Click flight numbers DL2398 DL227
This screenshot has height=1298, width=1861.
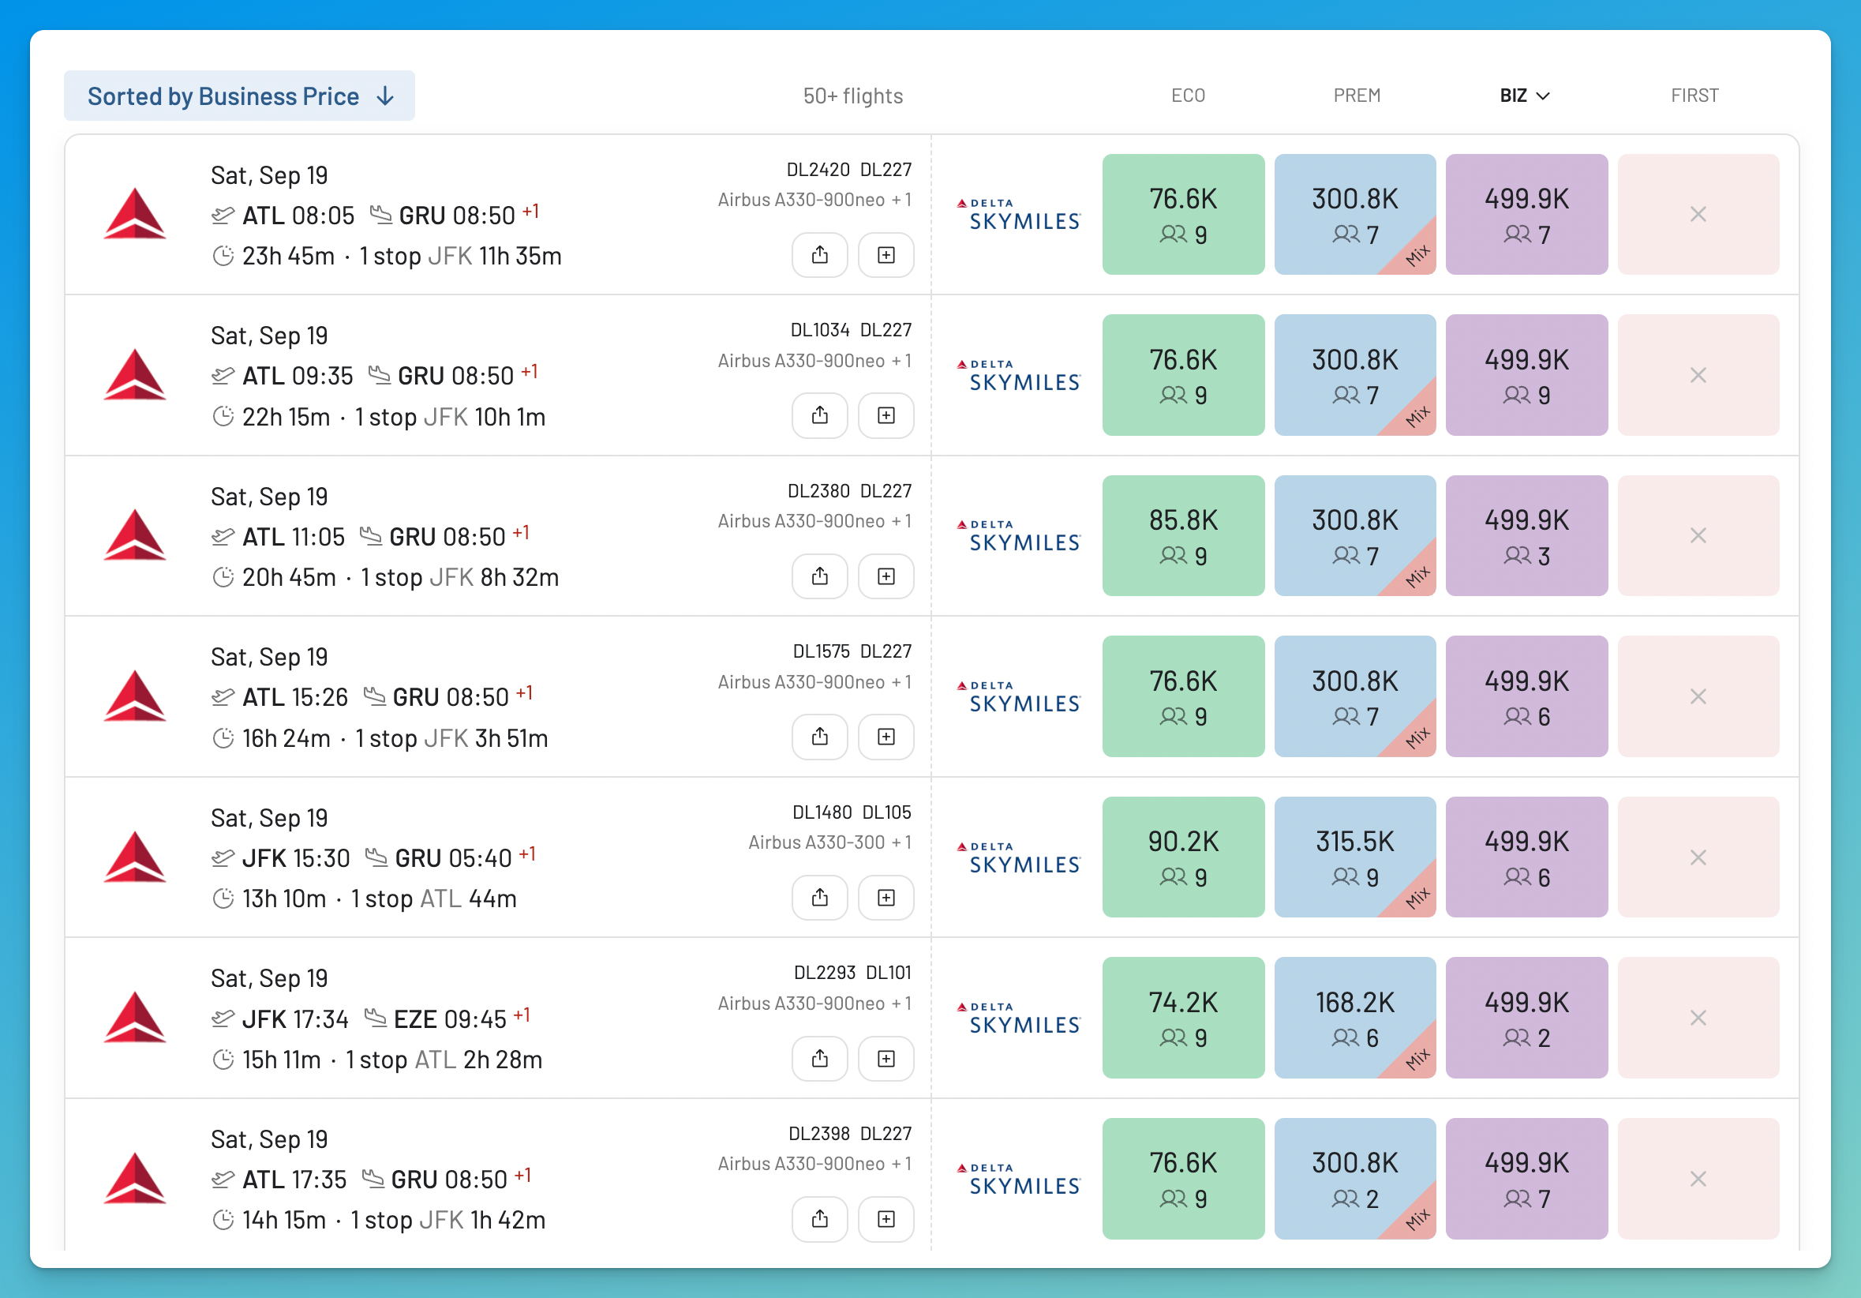(x=850, y=1134)
